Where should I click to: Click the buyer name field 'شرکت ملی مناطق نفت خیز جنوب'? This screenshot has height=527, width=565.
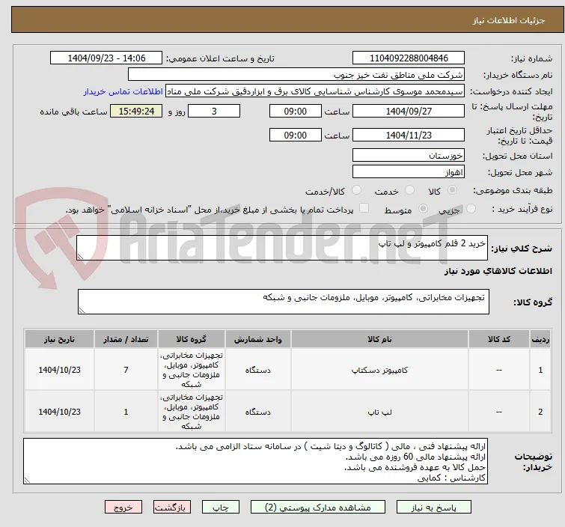tap(296, 75)
